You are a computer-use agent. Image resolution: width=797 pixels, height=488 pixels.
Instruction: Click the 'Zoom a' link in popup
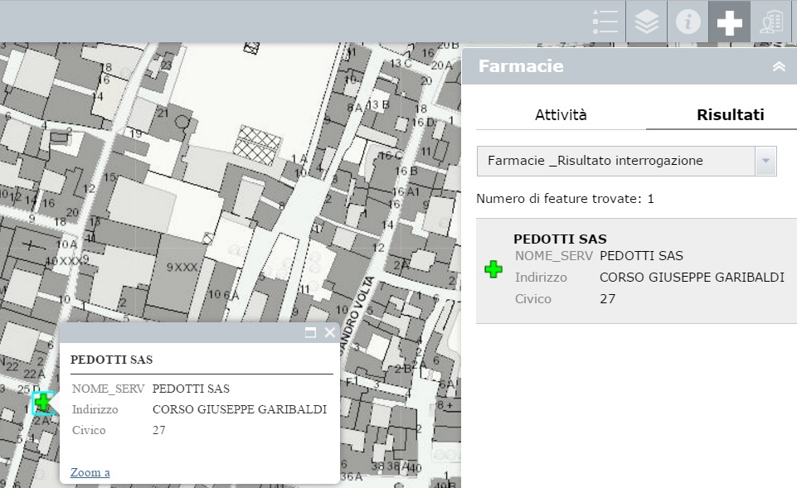pyautogui.click(x=90, y=472)
